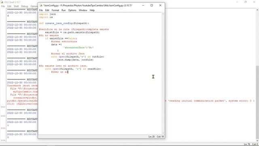Minimize the JsonConfig.py editor window
Image resolution: width=259 pixels, height=146 pixels.
[143, 5]
